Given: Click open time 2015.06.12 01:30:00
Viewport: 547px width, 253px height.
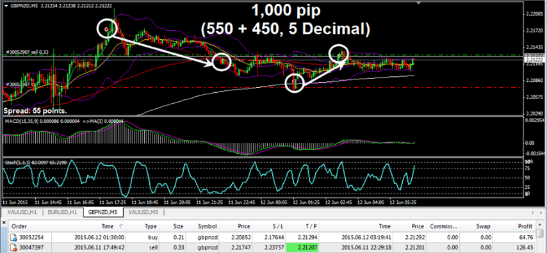Looking at the screenshot, I should pos(100,238).
